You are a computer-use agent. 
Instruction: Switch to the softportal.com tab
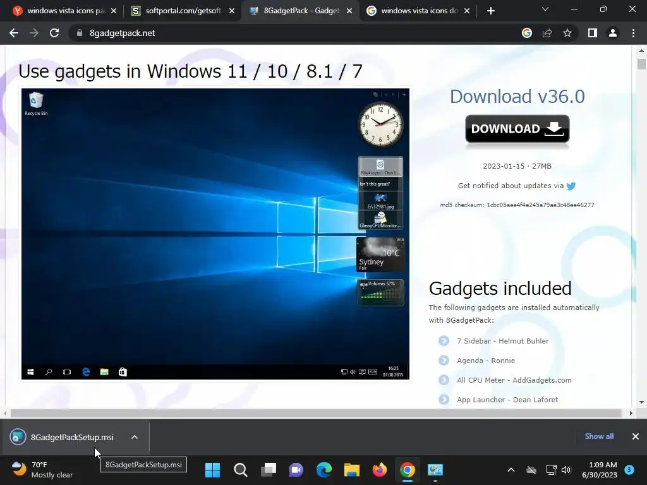click(x=183, y=11)
